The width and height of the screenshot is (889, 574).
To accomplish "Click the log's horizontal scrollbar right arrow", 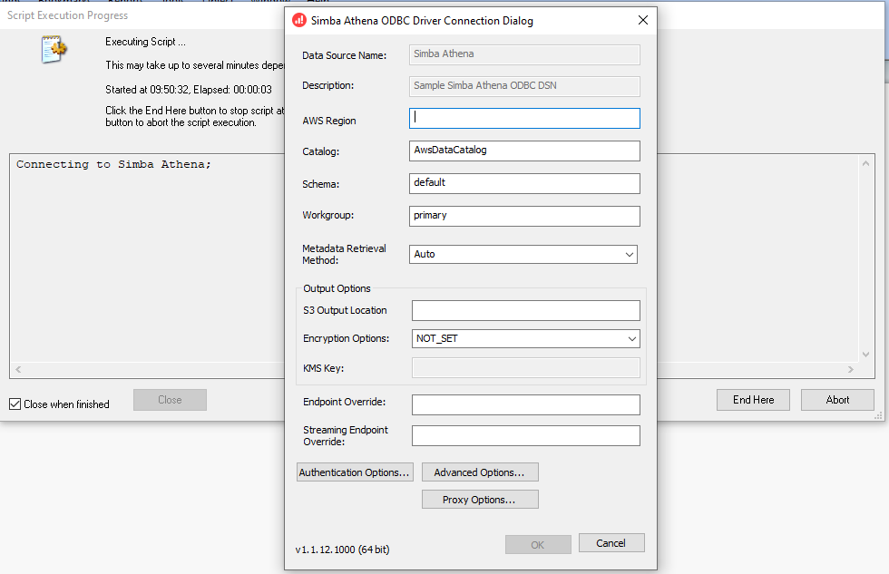I will [x=850, y=370].
